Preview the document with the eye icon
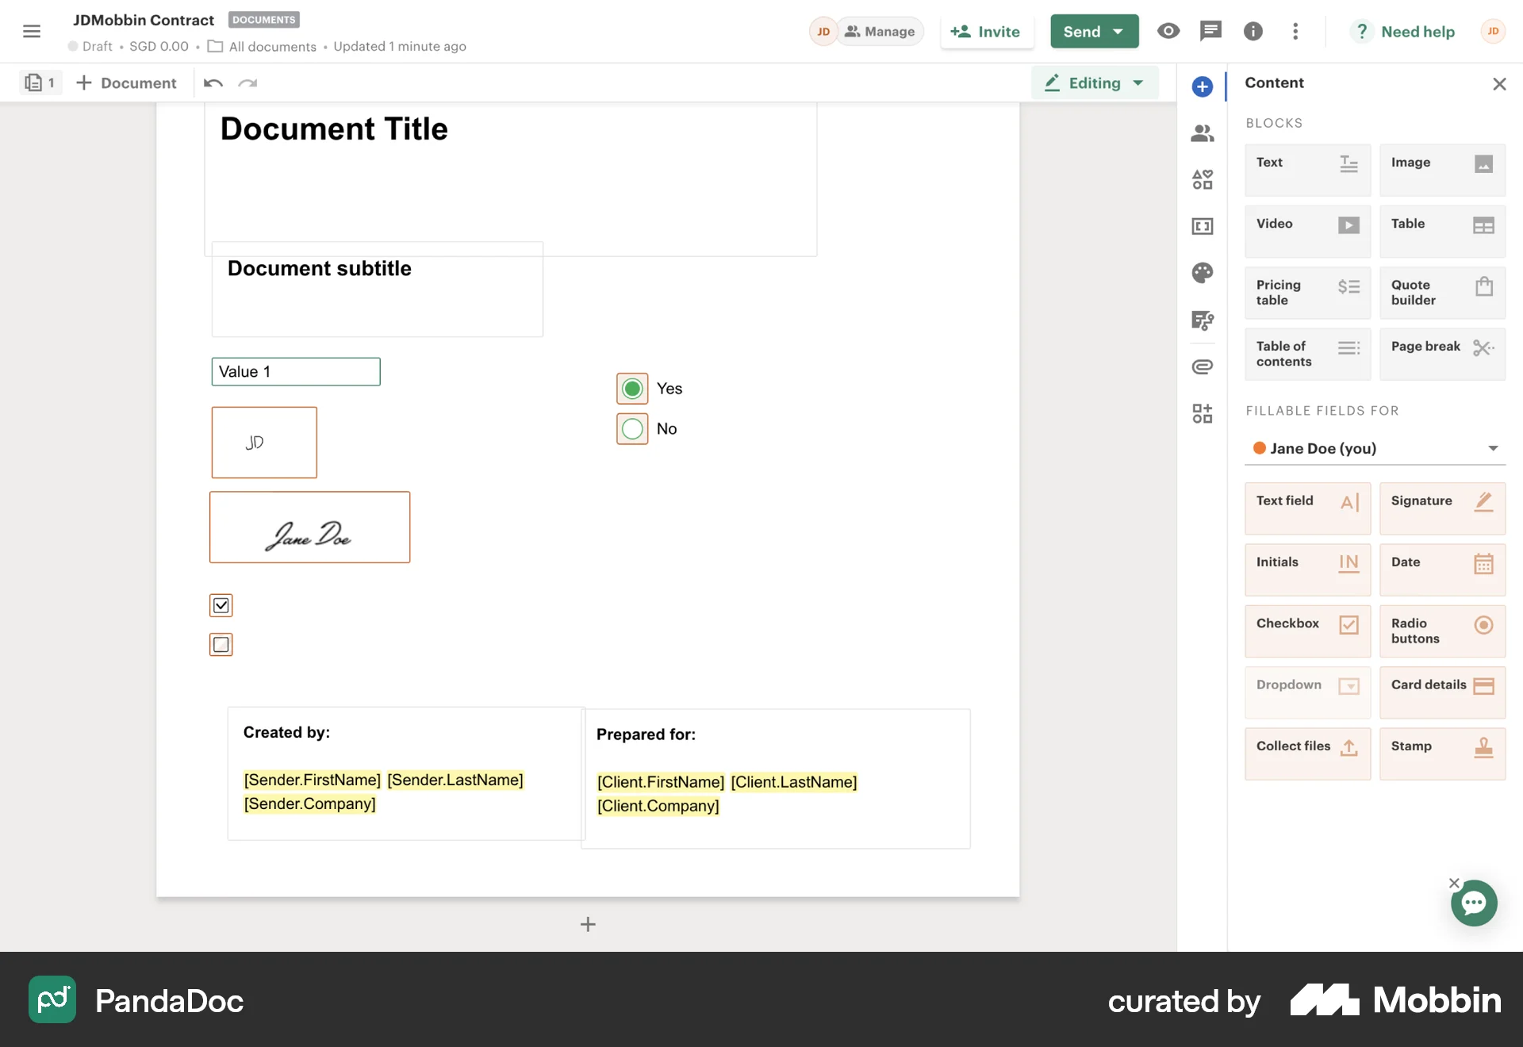The height and width of the screenshot is (1047, 1523). (1168, 32)
